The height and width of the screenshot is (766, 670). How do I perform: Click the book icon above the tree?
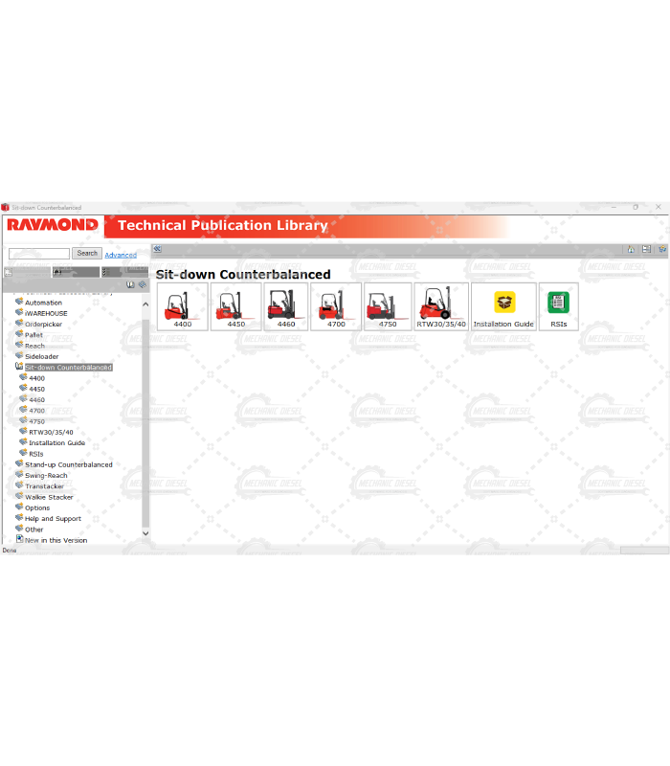click(x=130, y=284)
